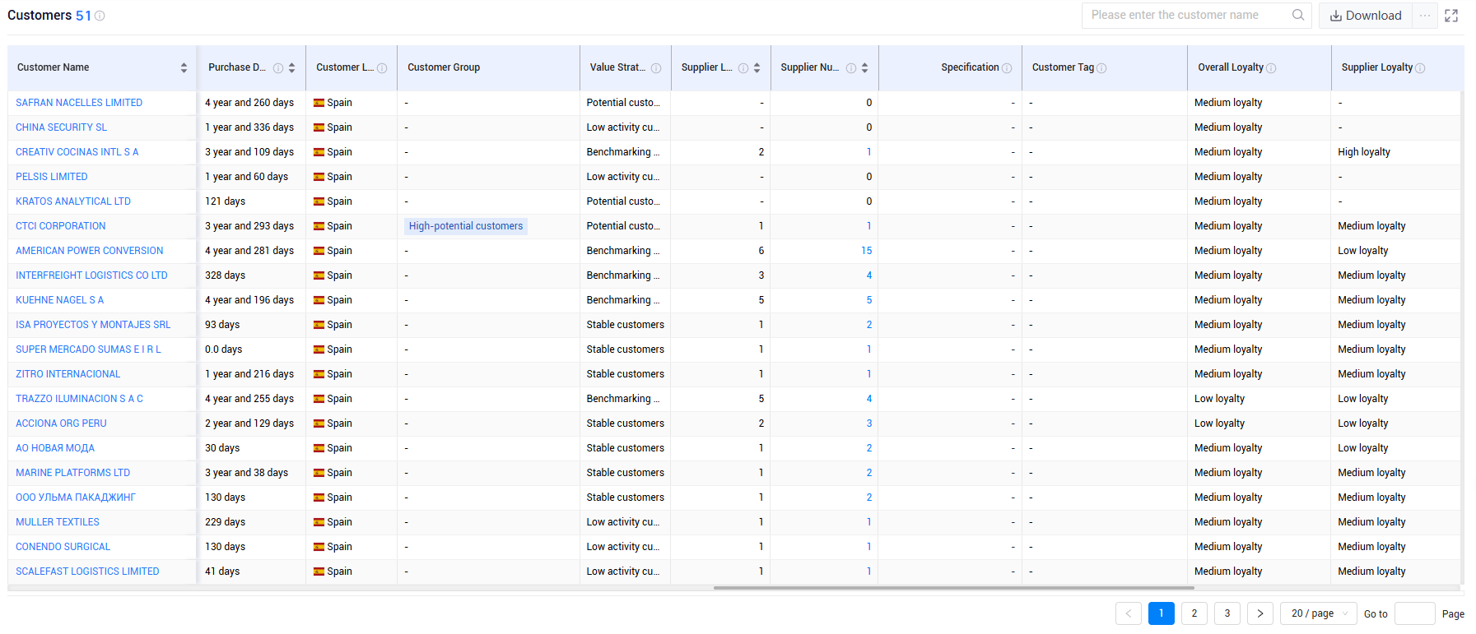Viewport: 1476px width, 634px height.
Task: Open PELSIS LIMITED customer
Action: (52, 177)
